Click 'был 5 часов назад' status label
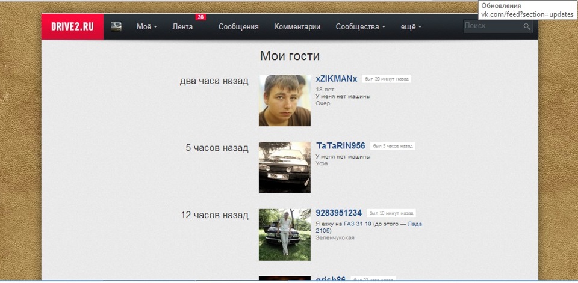The height and width of the screenshot is (283, 578). click(393, 146)
